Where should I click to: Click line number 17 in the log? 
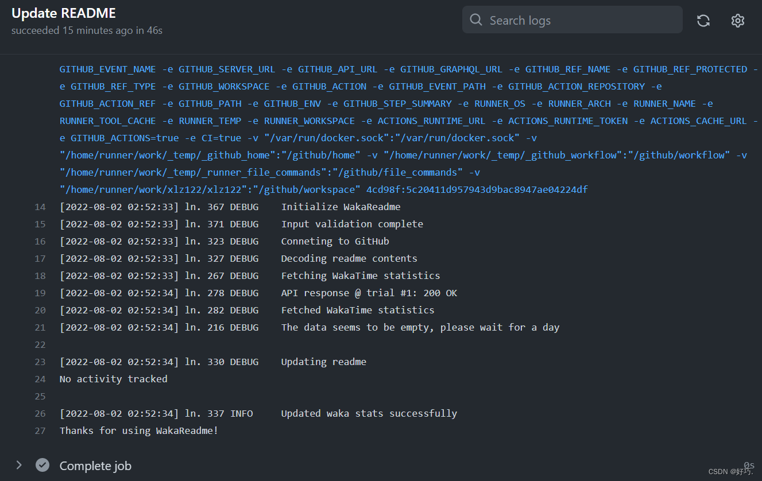[40, 259]
